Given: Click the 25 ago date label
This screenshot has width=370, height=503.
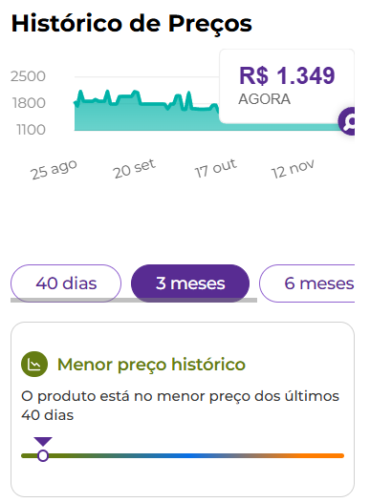Looking at the screenshot, I should point(54,169).
